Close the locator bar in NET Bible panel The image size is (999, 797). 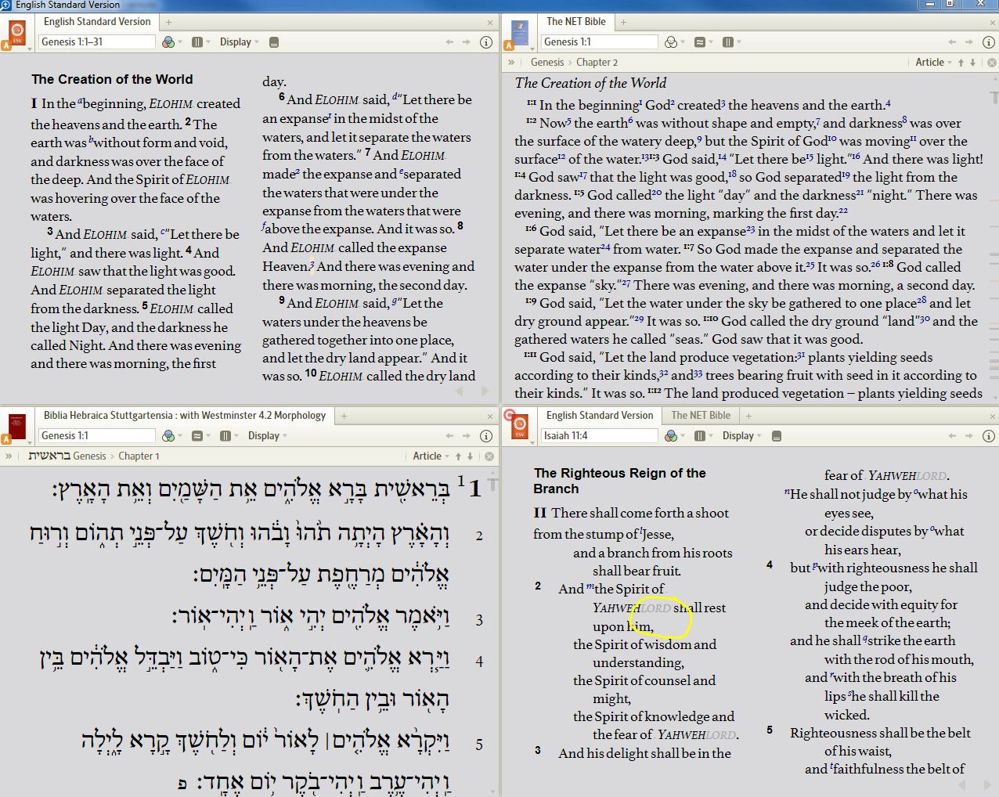(x=992, y=63)
